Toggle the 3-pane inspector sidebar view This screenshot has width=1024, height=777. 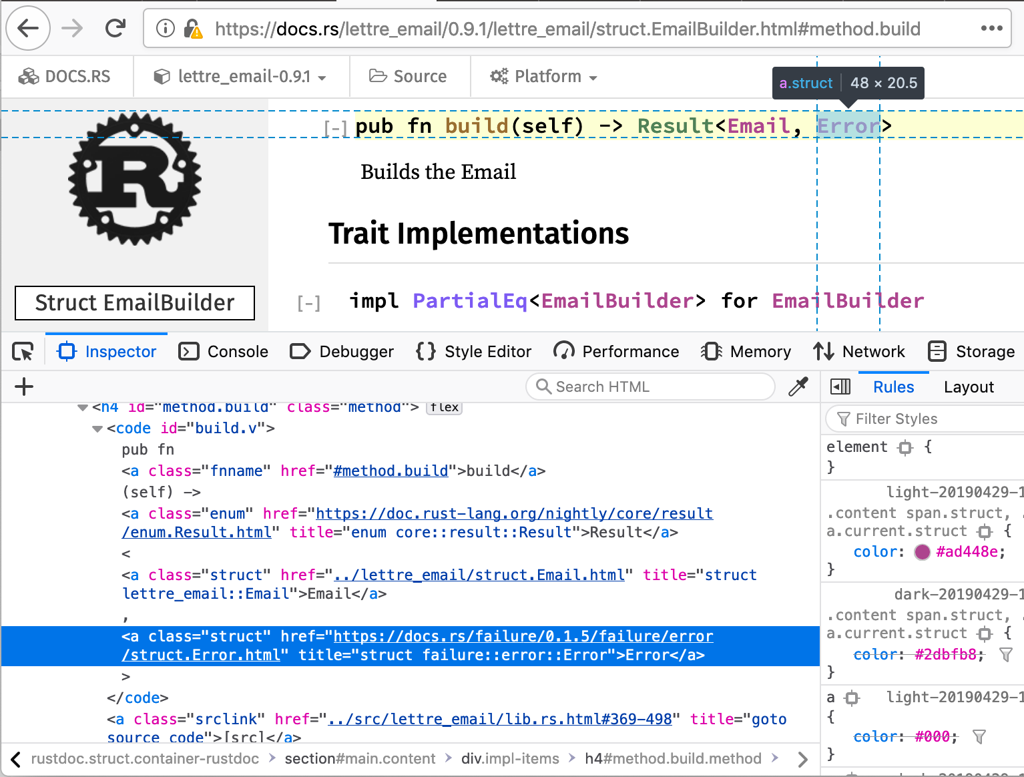[840, 386]
